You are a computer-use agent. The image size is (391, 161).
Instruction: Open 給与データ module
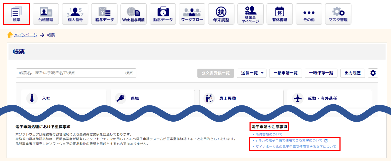click(104, 14)
